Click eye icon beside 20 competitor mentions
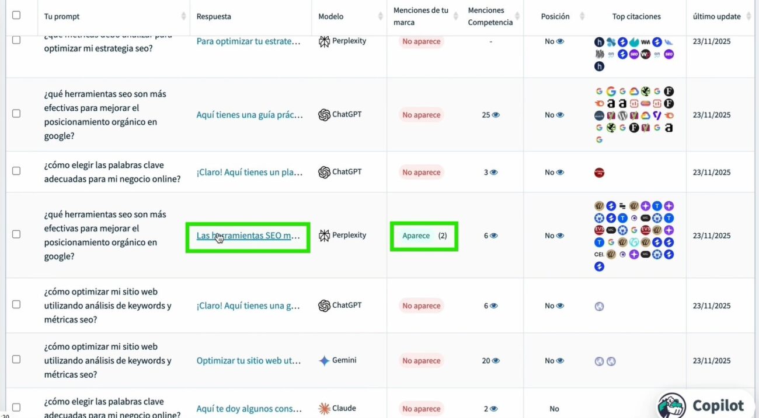 pyautogui.click(x=496, y=361)
